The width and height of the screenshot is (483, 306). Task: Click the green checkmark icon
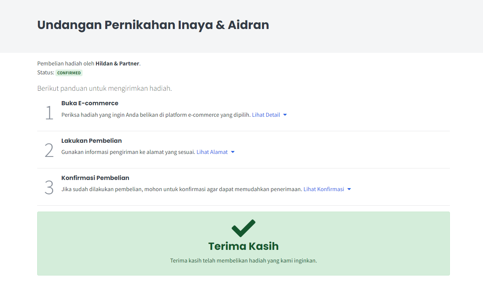[244, 228]
